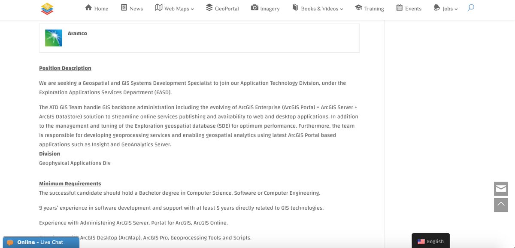The height and width of the screenshot is (248, 515).
Task: Click the US flag language icon
Action: pyautogui.click(x=421, y=242)
